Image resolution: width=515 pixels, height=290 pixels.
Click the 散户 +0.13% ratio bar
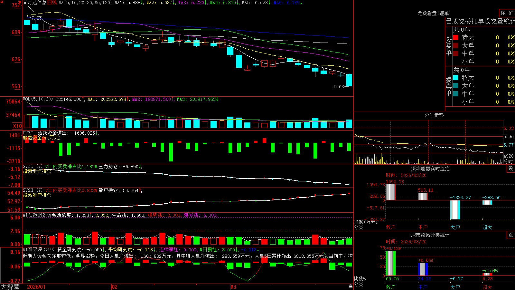point(391,263)
